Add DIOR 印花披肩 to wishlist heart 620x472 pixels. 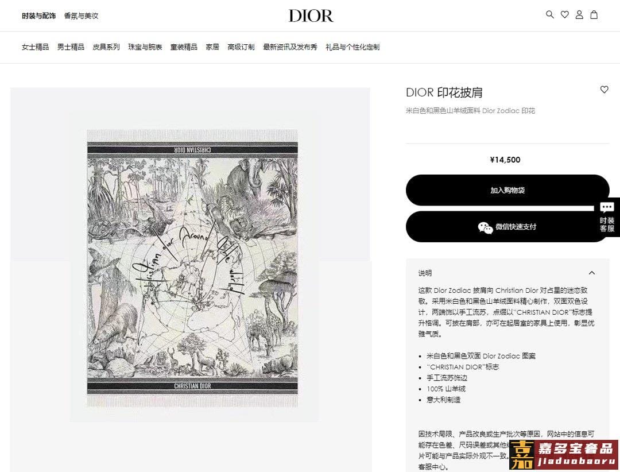[604, 90]
